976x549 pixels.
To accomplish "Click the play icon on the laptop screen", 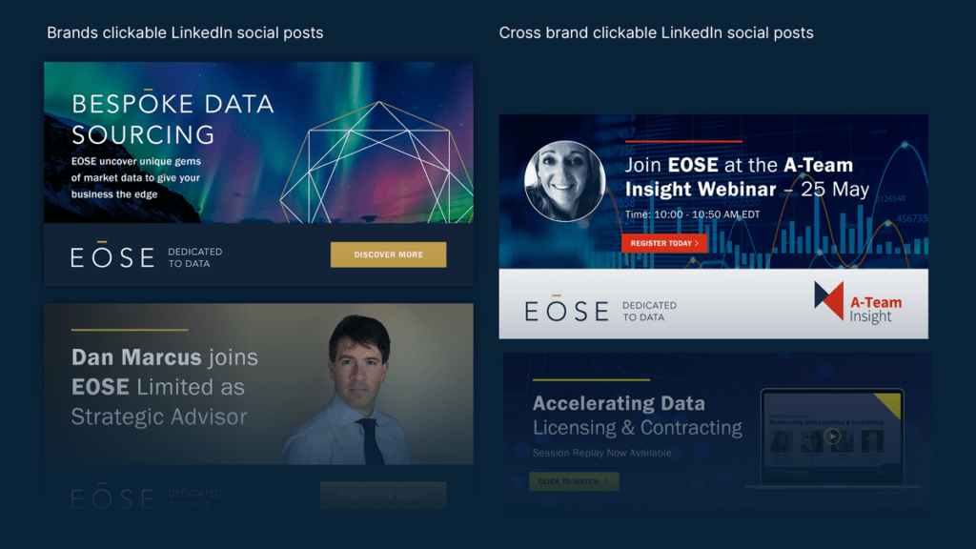I will pos(833,437).
